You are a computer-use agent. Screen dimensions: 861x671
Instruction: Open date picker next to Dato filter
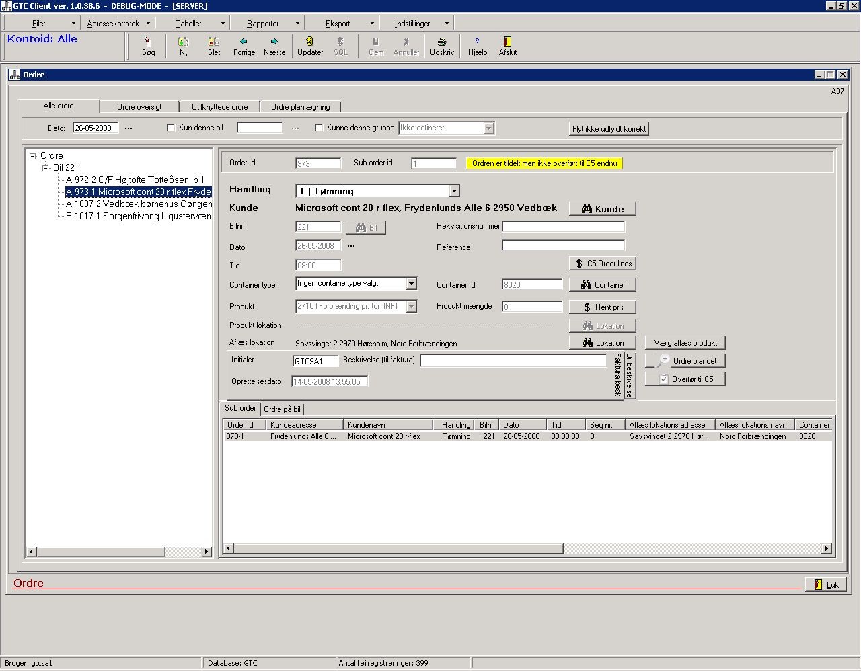click(x=128, y=128)
